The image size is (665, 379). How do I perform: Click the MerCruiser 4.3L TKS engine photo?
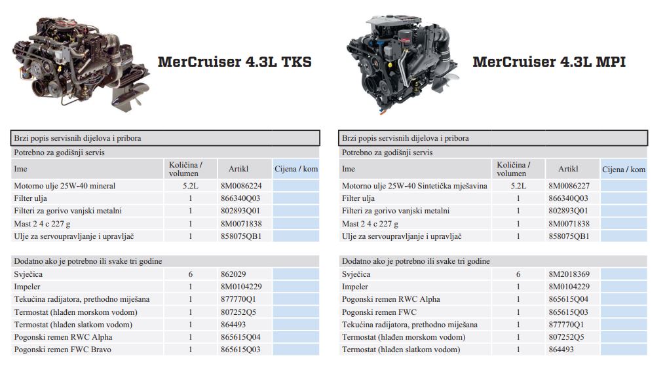[81, 63]
